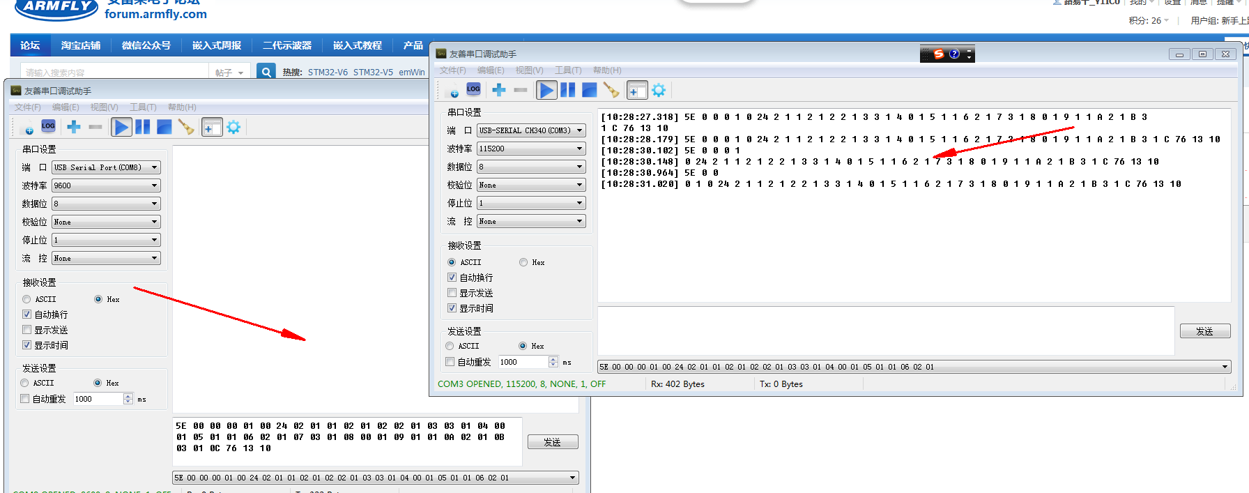This screenshot has height=493, width=1249.
Task: Increase resend interval stepper in COM8 window
Action: click(128, 396)
